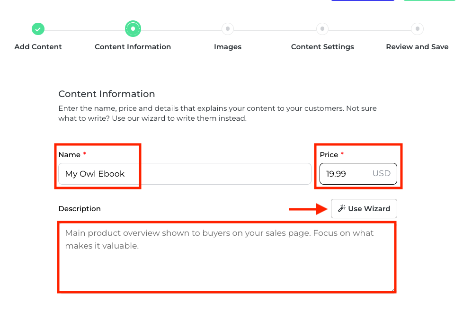Click the USD currency suffix

pos(382,173)
